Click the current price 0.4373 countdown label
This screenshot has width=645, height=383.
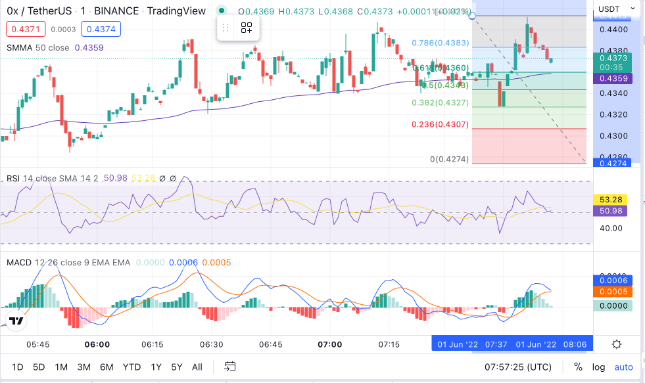[x=613, y=62]
